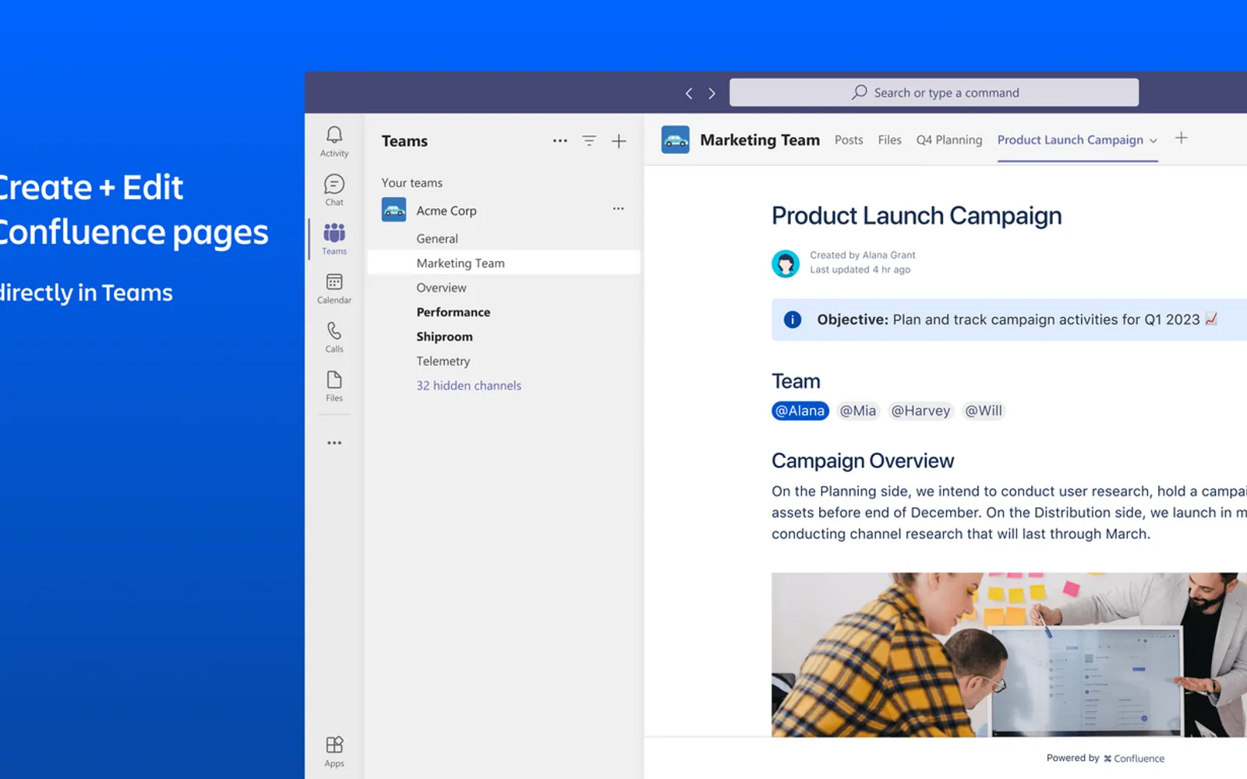The image size is (1247, 779).
Task: Click in the search command box
Action: click(934, 93)
